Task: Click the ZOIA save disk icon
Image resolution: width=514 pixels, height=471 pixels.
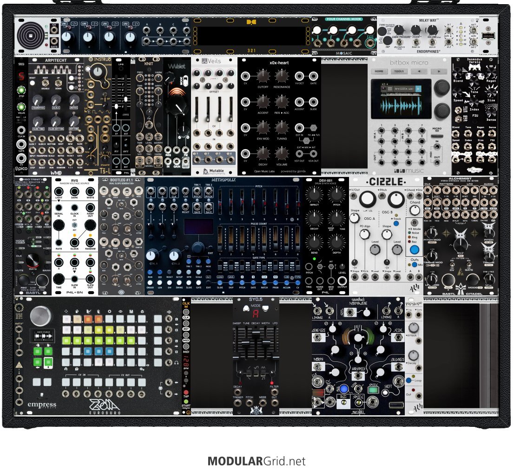Action: coord(131,312)
